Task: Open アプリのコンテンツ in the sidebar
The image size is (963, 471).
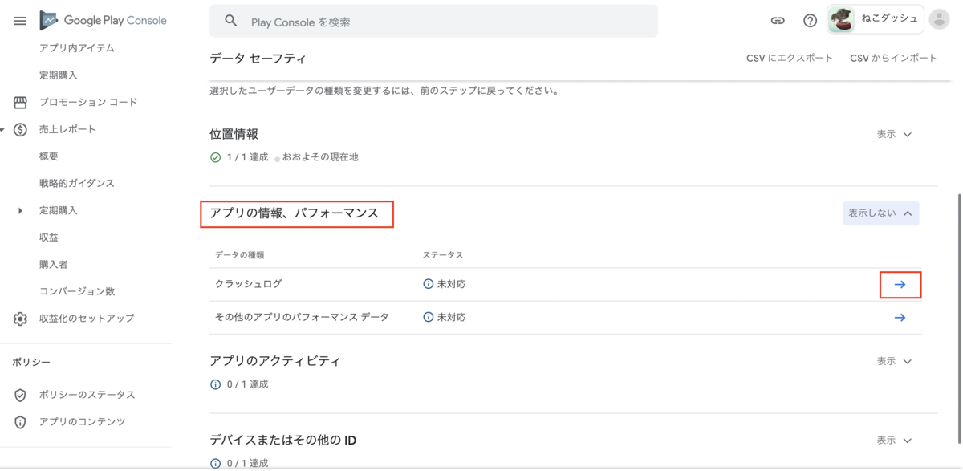Action: pyautogui.click(x=82, y=422)
